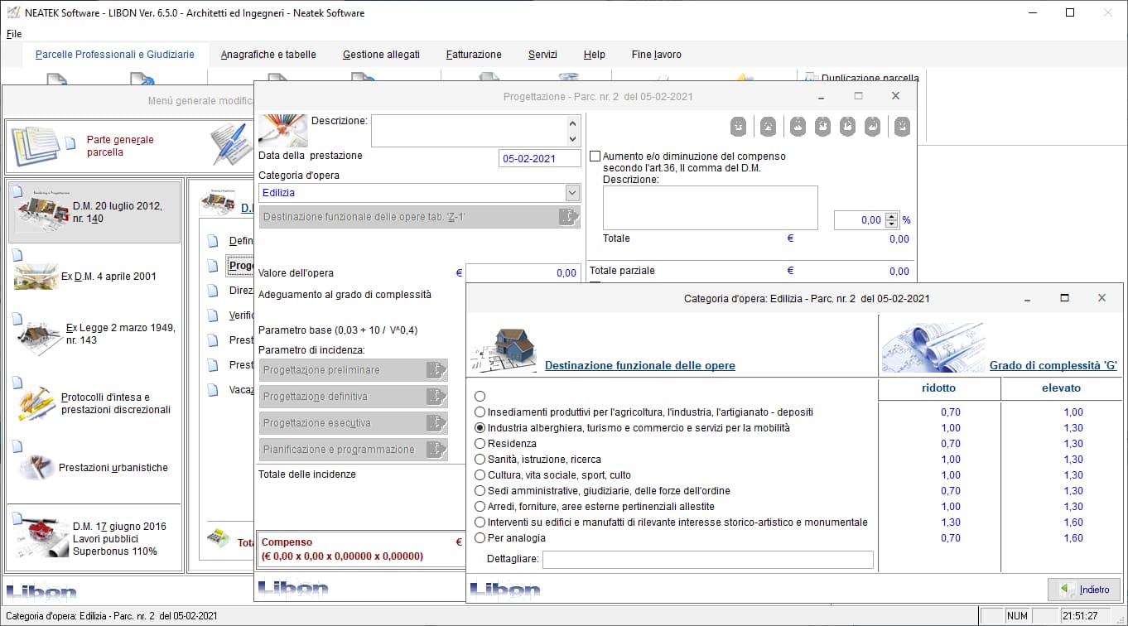Click the Data della prestazione date field
This screenshot has width=1128, height=626.
pos(540,158)
